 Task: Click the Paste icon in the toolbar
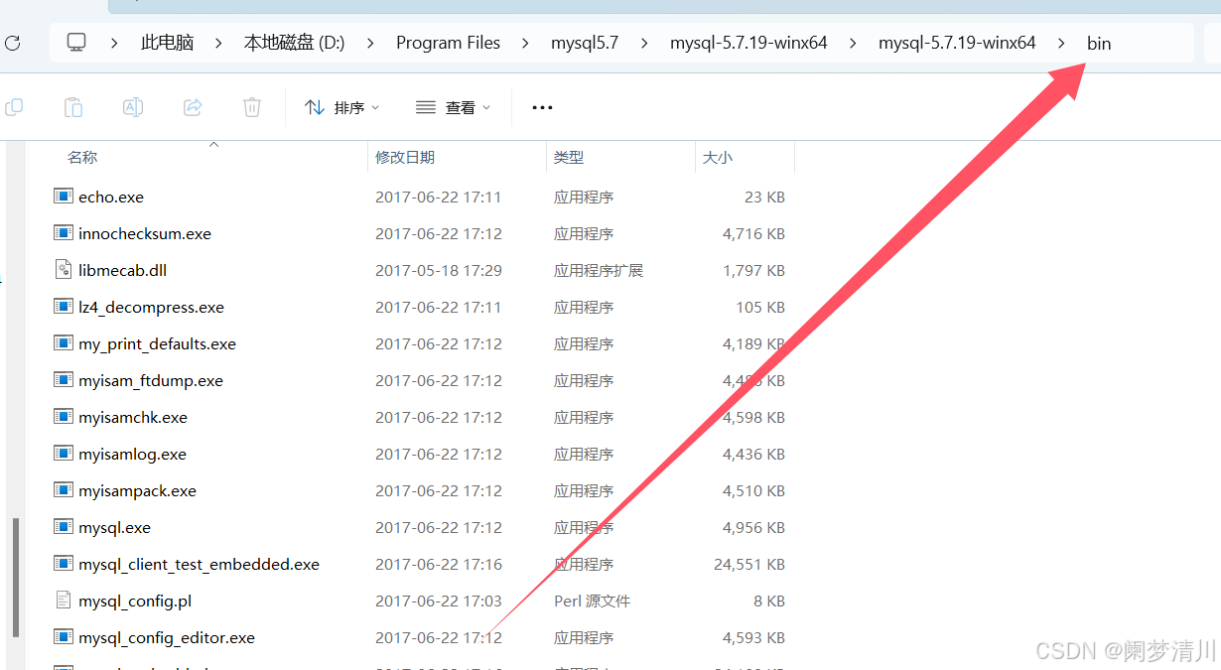[73, 106]
